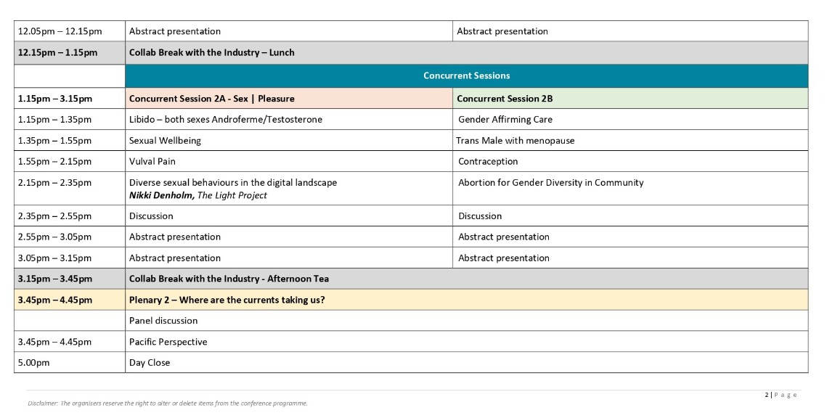Click the Panel discussion entry
Viewport: 827px width, 418px height.
pyautogui.click(x=163, y=321)
